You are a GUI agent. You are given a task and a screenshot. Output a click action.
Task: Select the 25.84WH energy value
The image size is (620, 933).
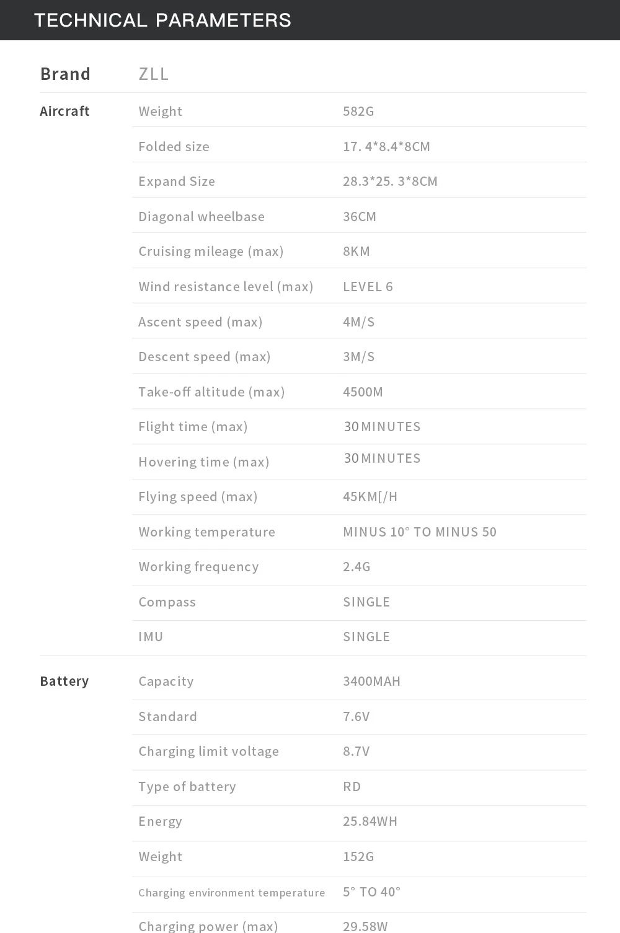(370, 821)
